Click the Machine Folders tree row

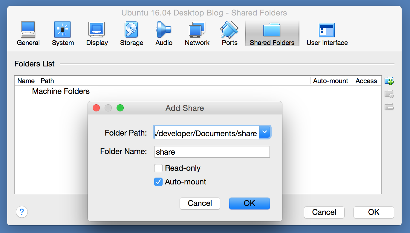[61, 91]
